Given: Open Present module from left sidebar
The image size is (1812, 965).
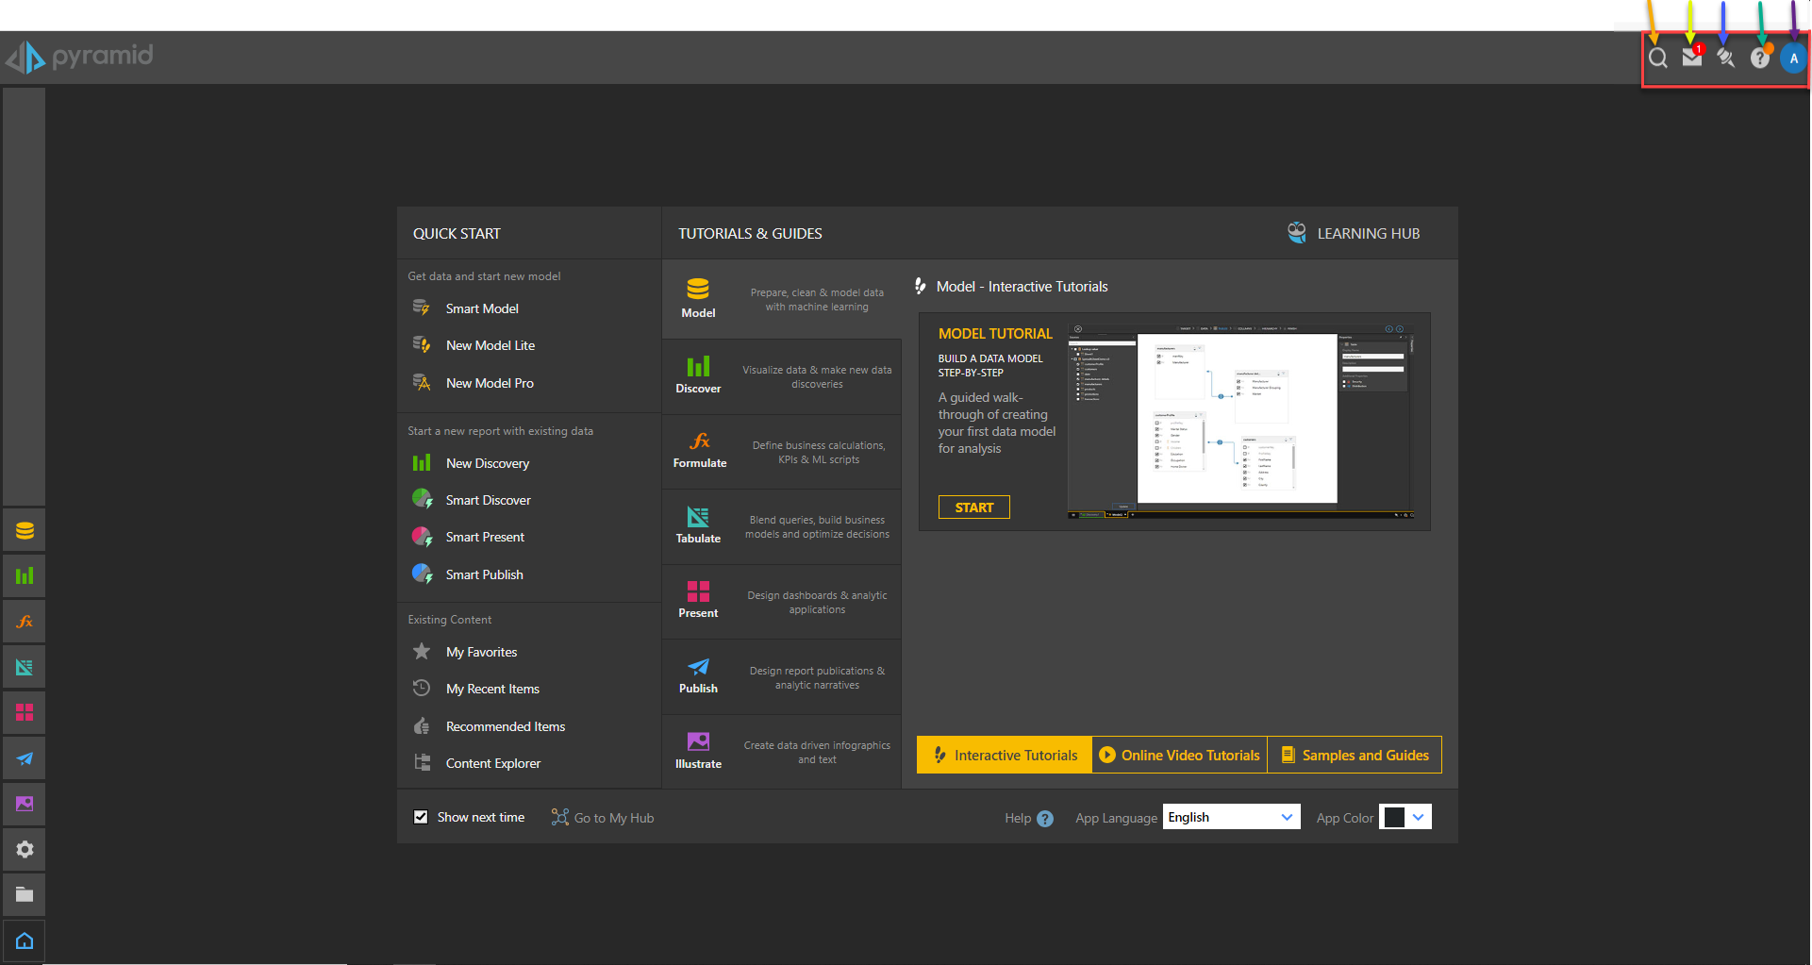Looking at the screenshot, I should 25,712.
